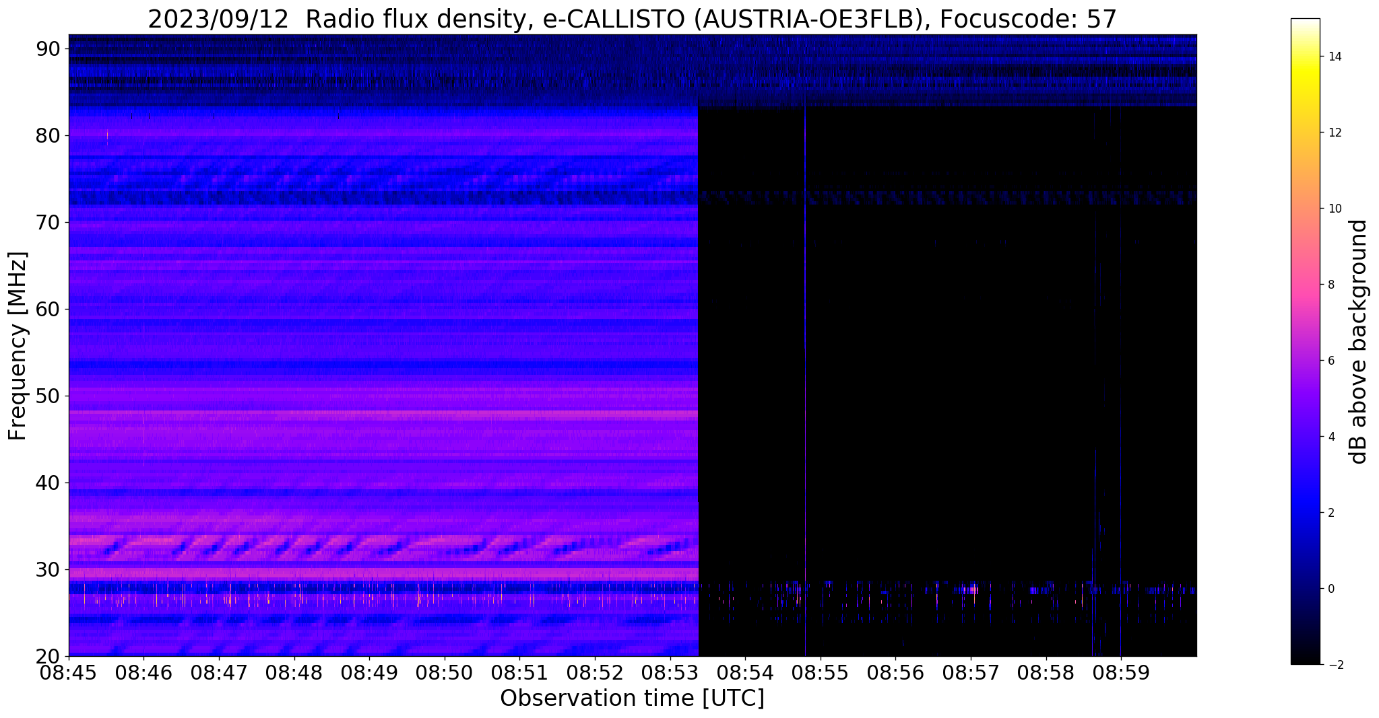Click the 08:45 time tick label
This screenshot has height=718, width=1379.
pos(69,673)
